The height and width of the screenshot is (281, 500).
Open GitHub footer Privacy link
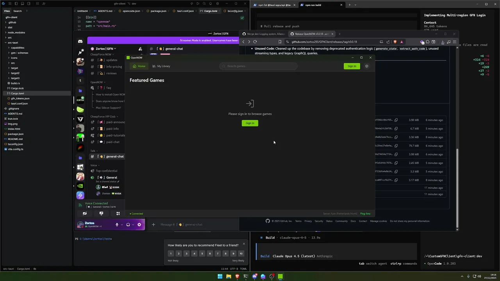pos(308,221)
